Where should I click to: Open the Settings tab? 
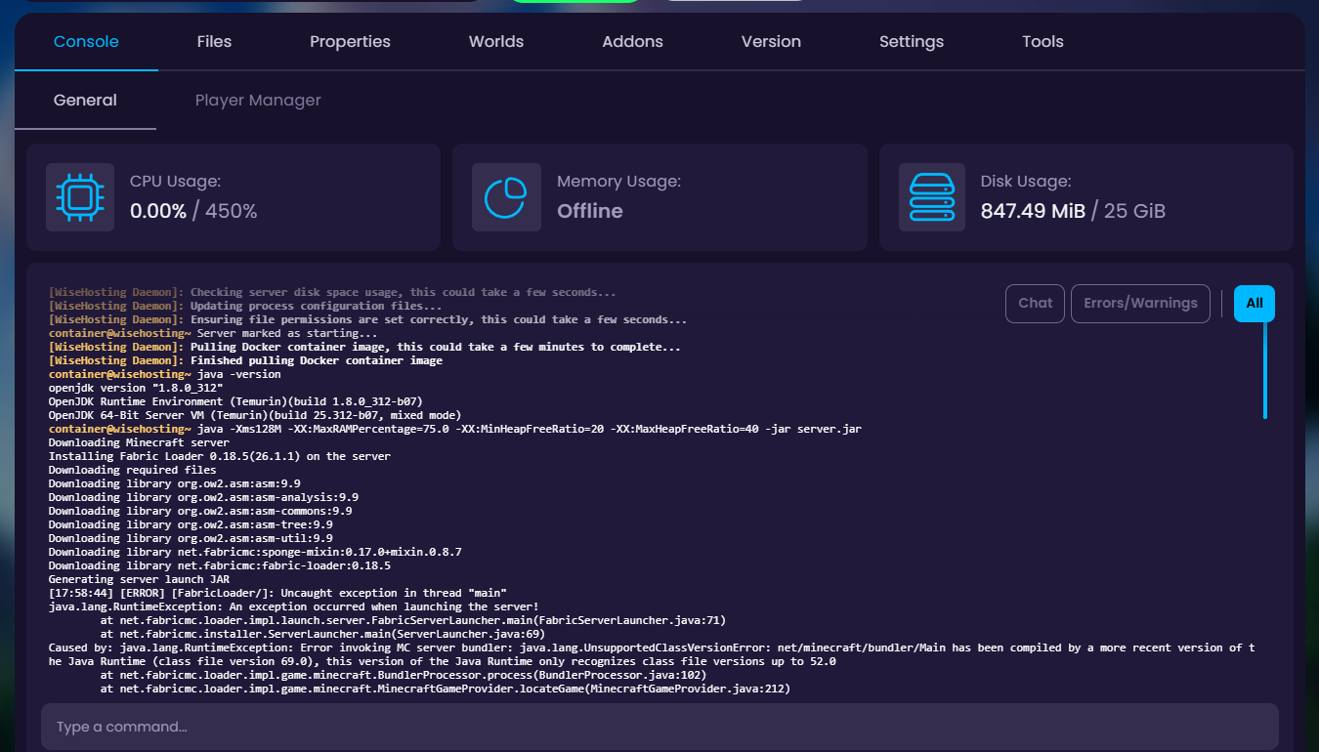pyautogui.click(x=912, y=42)
